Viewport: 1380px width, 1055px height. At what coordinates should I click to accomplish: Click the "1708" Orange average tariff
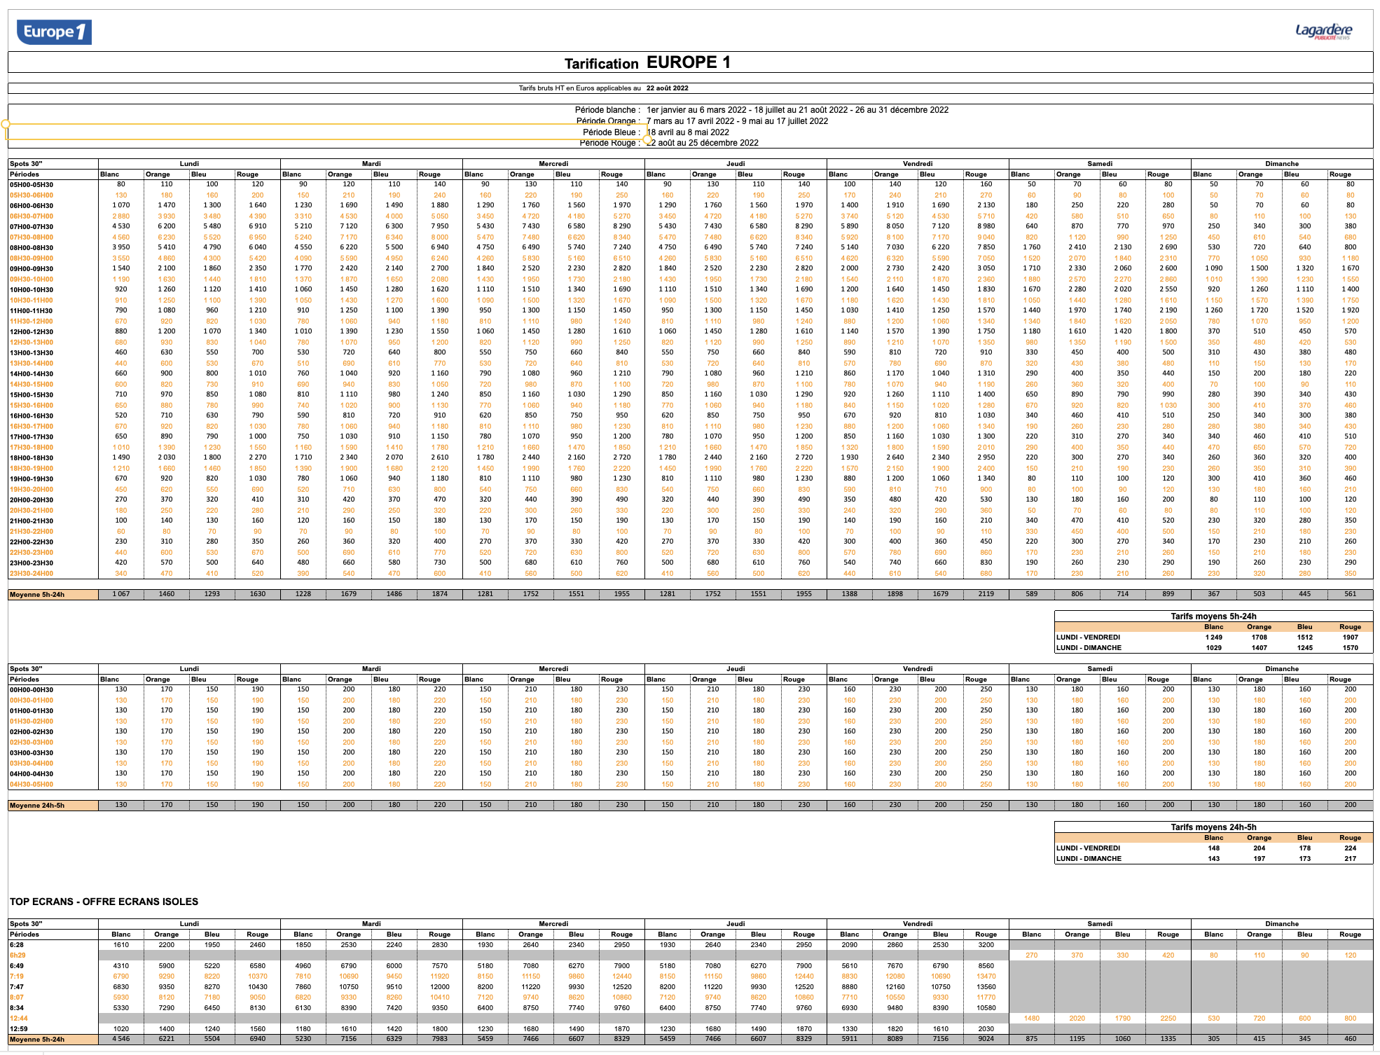[x=1260, y=637]
